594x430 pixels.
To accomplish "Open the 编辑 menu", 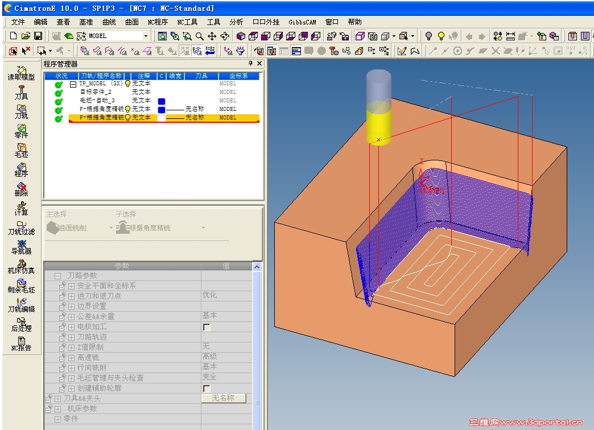I will (x=40, y=22).
